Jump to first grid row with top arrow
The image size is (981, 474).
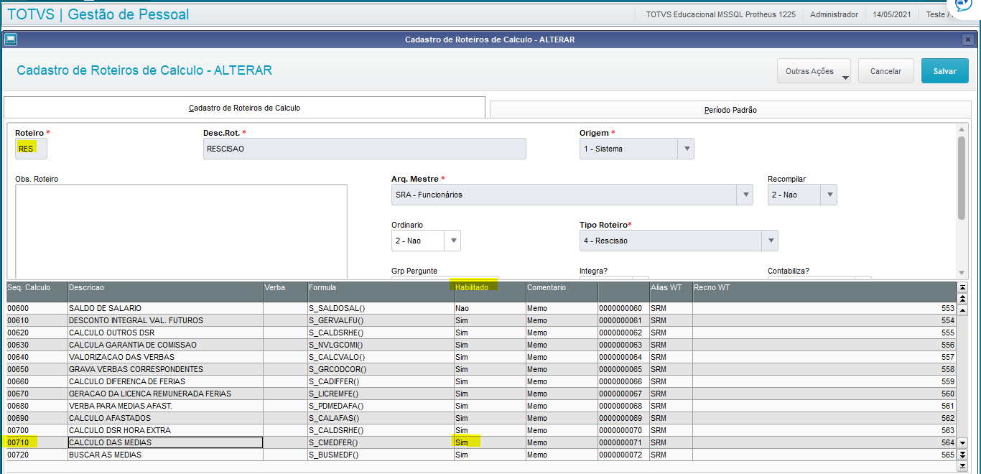[962, 287]
